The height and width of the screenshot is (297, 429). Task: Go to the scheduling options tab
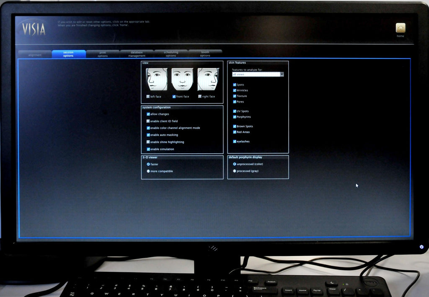click(171, 54)
